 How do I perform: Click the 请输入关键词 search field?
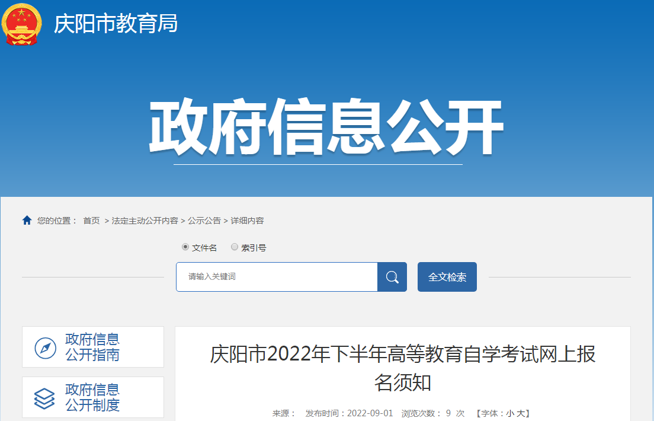[277, 277]
